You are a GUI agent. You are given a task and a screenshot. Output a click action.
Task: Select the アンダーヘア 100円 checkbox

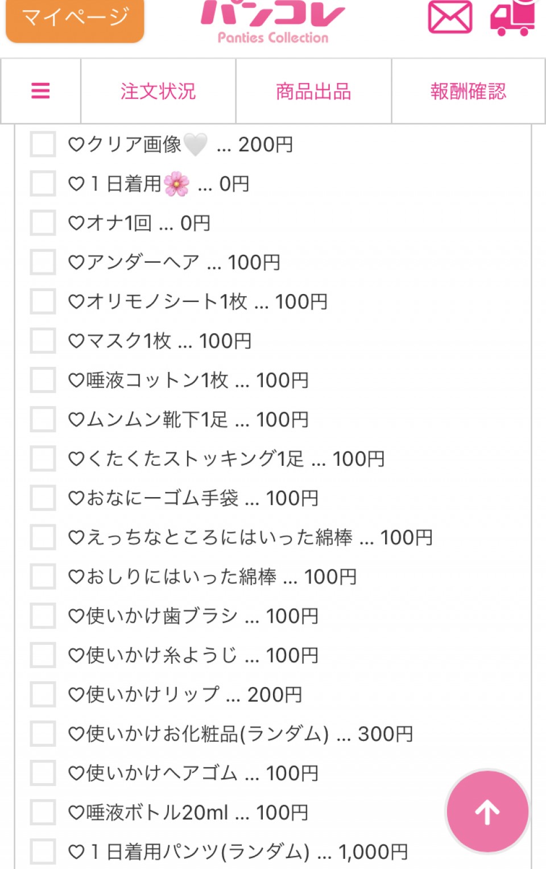(x=43, y=262)
